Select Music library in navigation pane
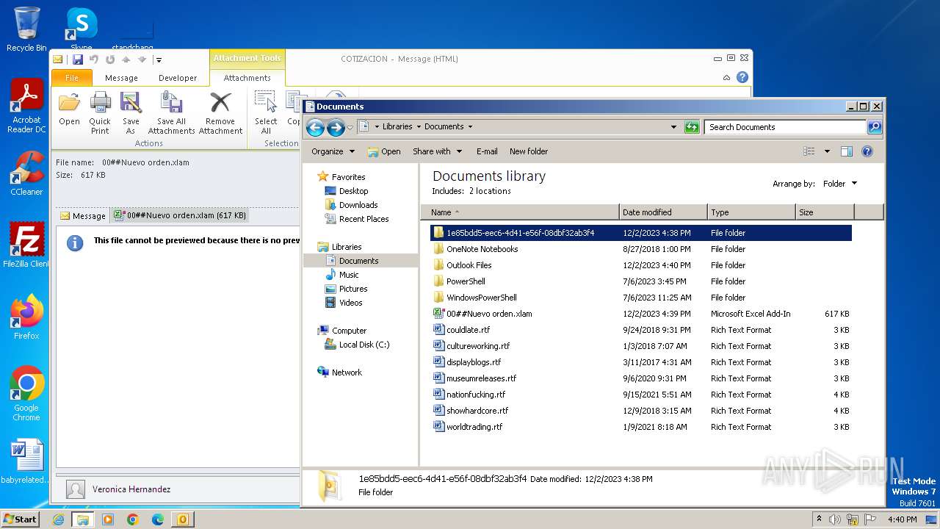This screenshot has height=529, width=940. [x=349, y=275]
